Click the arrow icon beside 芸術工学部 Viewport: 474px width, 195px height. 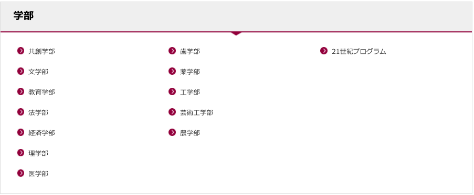coord(172,112)
